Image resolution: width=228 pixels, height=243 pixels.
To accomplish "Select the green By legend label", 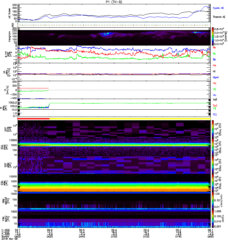I will [214, 53].
